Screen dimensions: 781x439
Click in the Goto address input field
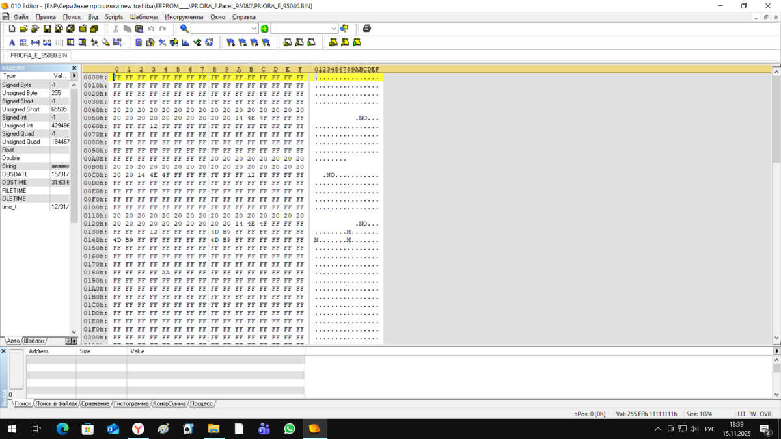tap(301, 29)
